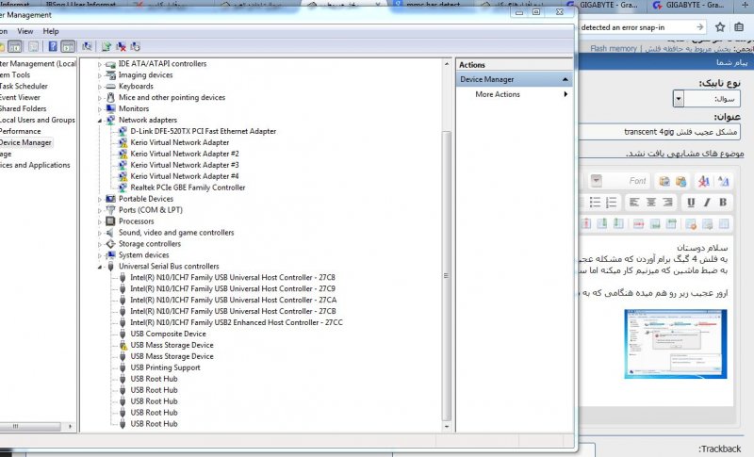Screen dimensions: 754x457
Task: Open the attached screenshot thumbnail in post
Action: [676, 344]
